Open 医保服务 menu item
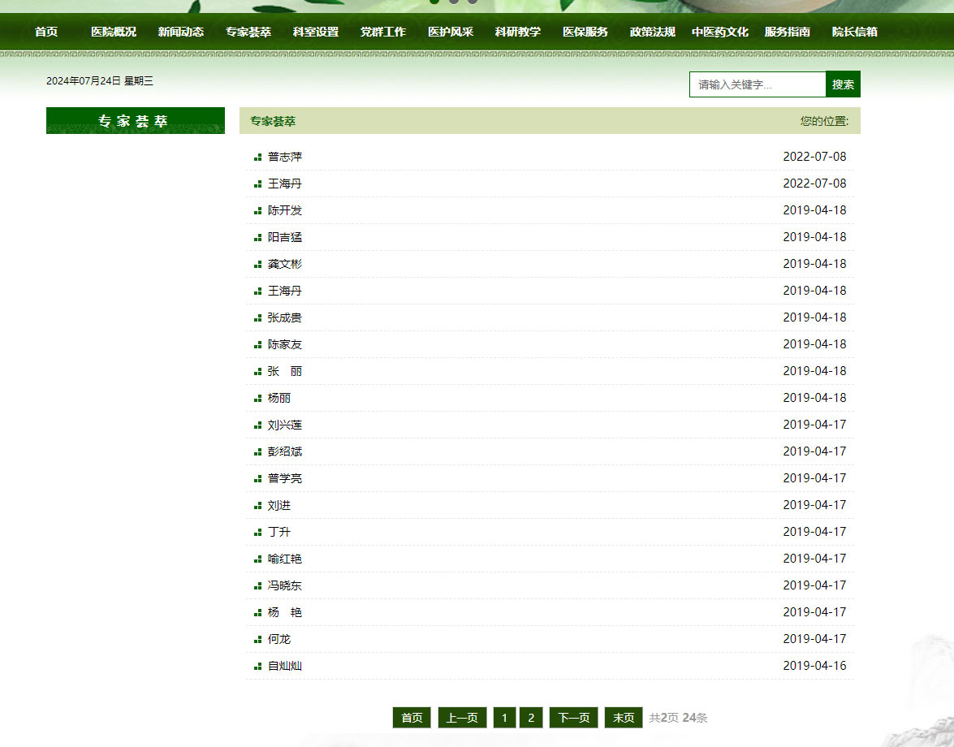 [585, 32]
